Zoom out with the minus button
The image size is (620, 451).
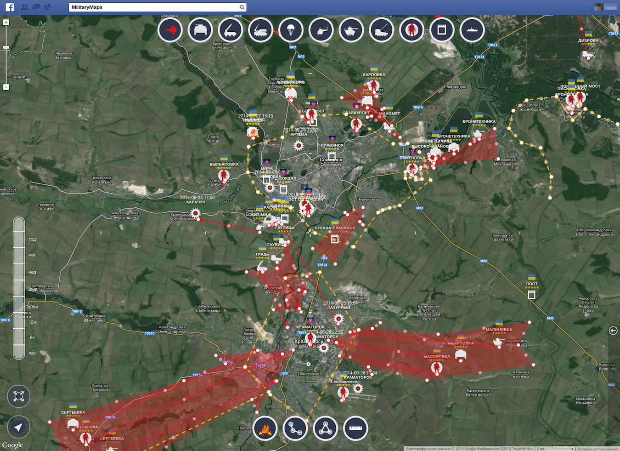click(6, 87)
